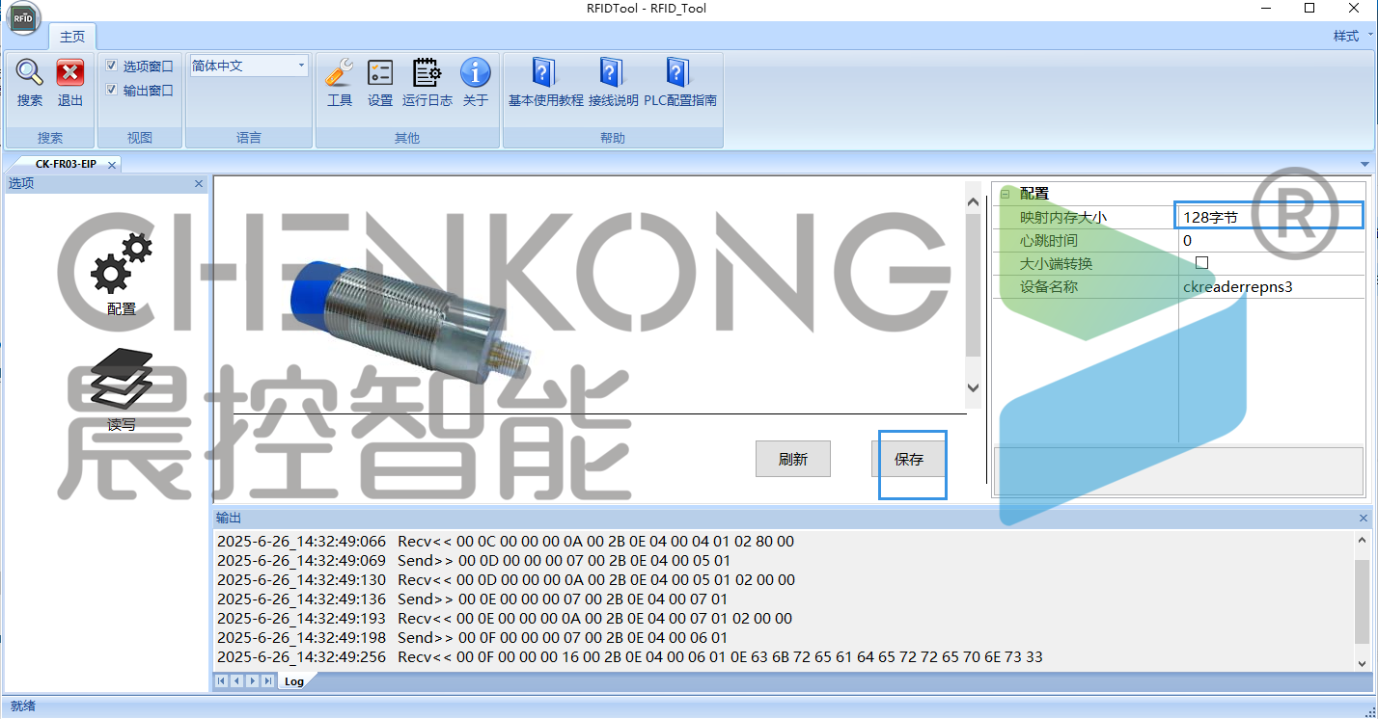Go to last log sheet arrow

[x=267, y=681]
